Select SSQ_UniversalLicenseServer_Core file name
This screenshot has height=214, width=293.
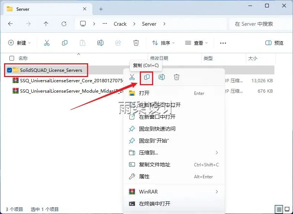click(x=71, y=81)
